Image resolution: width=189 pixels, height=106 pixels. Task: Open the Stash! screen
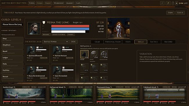[48, 3]
